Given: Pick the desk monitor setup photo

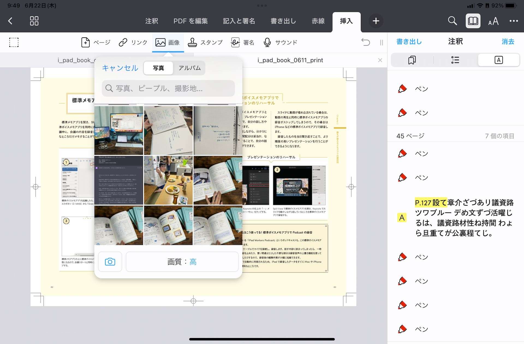Looking at the screenshot, I should pyautogui.click(x=119, y=130).
